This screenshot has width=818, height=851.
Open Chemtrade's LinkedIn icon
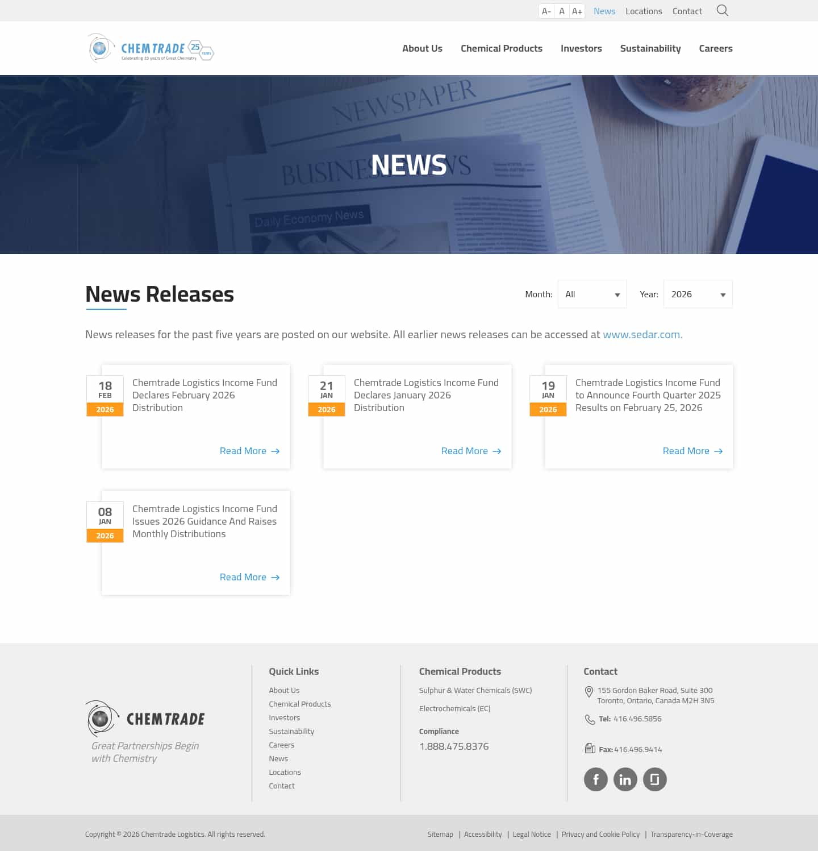click(625, 779)
